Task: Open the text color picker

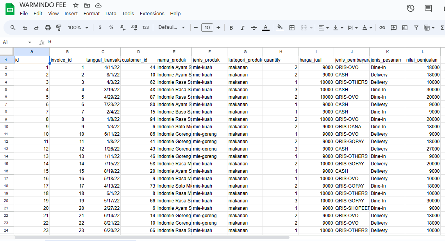Action: point(265,28)
